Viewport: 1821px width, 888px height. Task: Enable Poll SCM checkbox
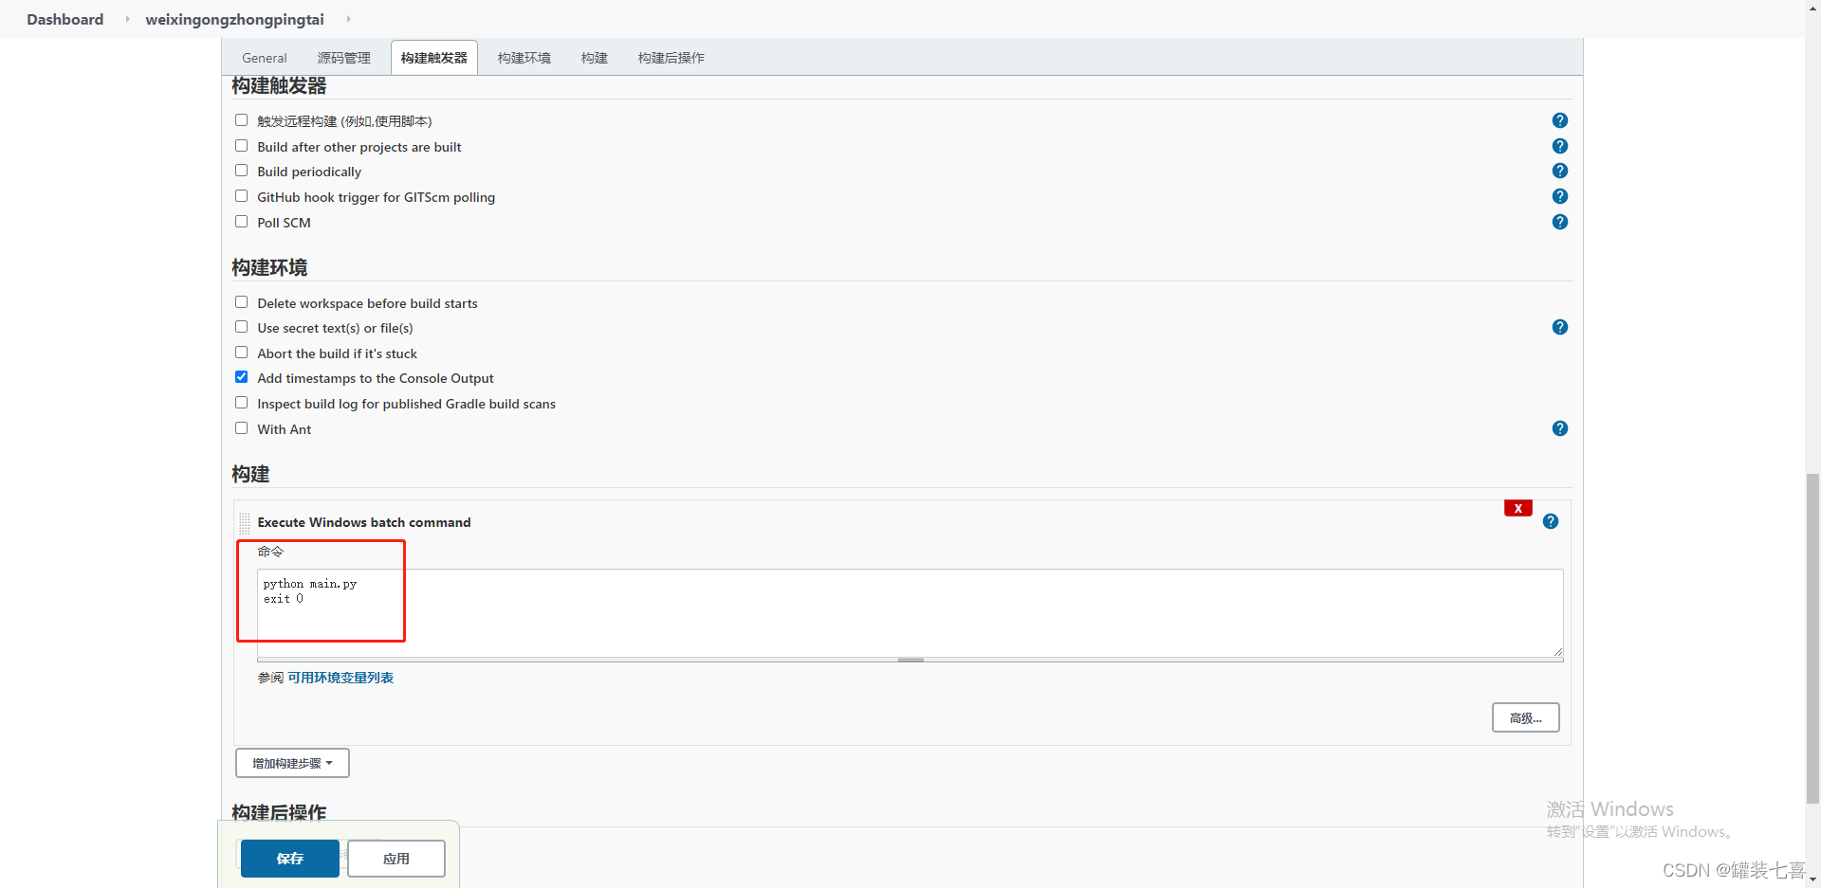[x=241, y=222]
